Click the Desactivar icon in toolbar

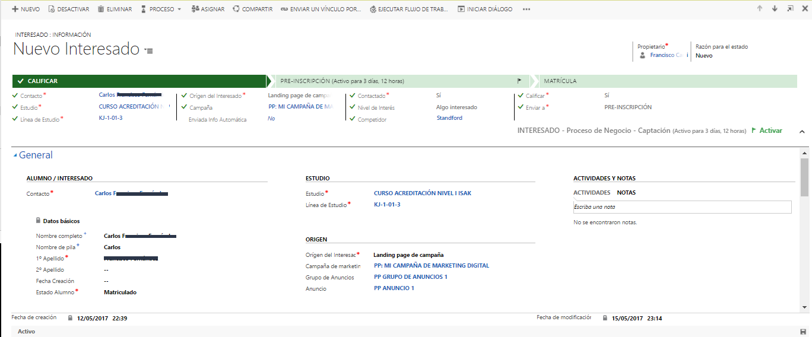[51, 9]
